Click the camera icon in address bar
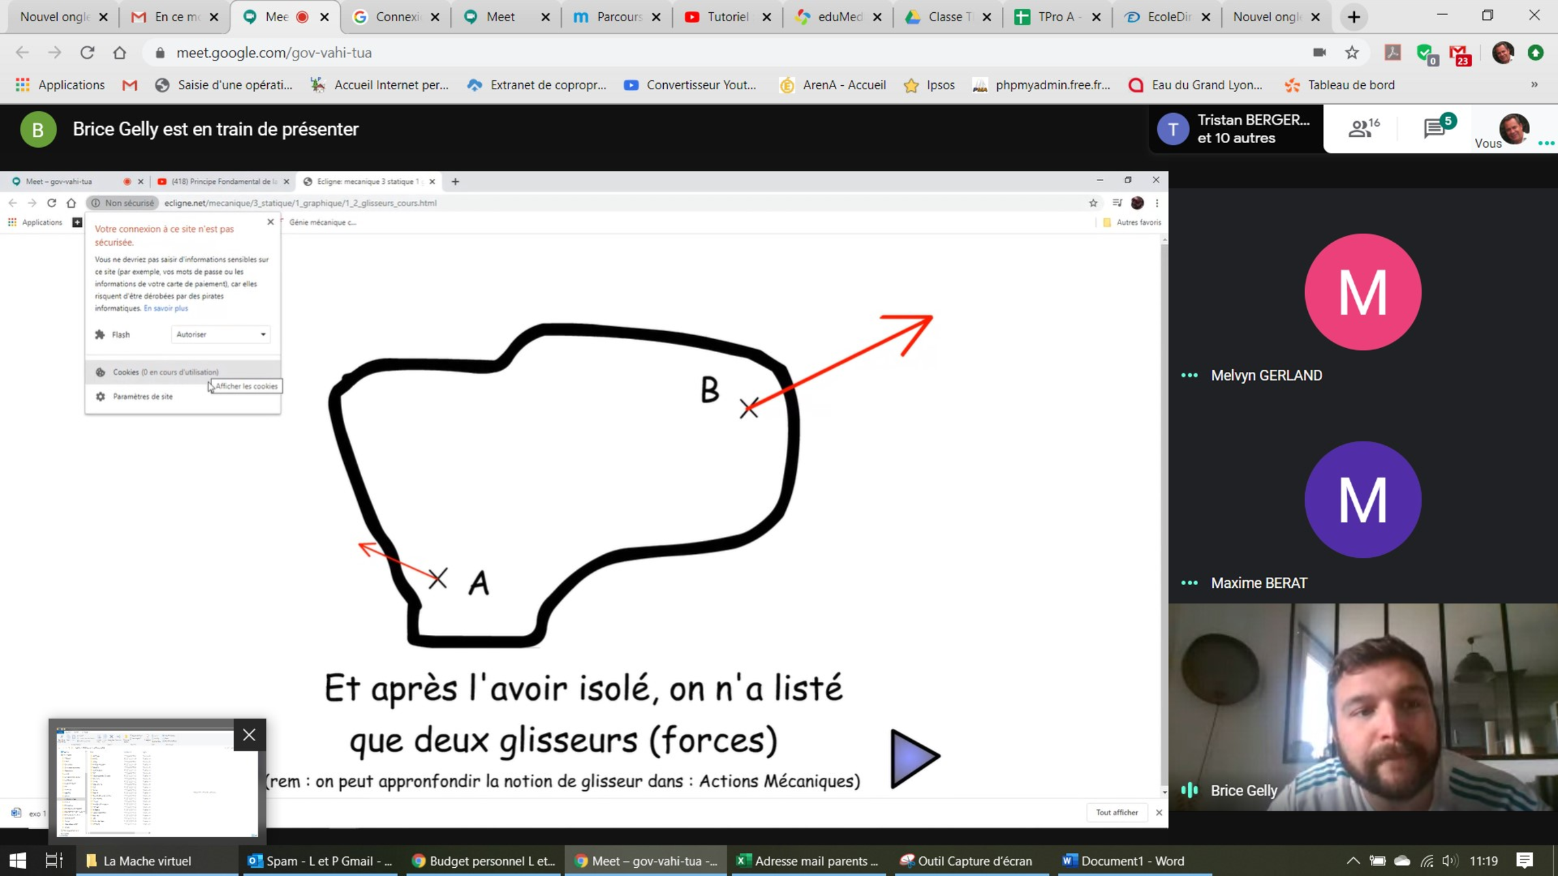 tap(1319, 52)
